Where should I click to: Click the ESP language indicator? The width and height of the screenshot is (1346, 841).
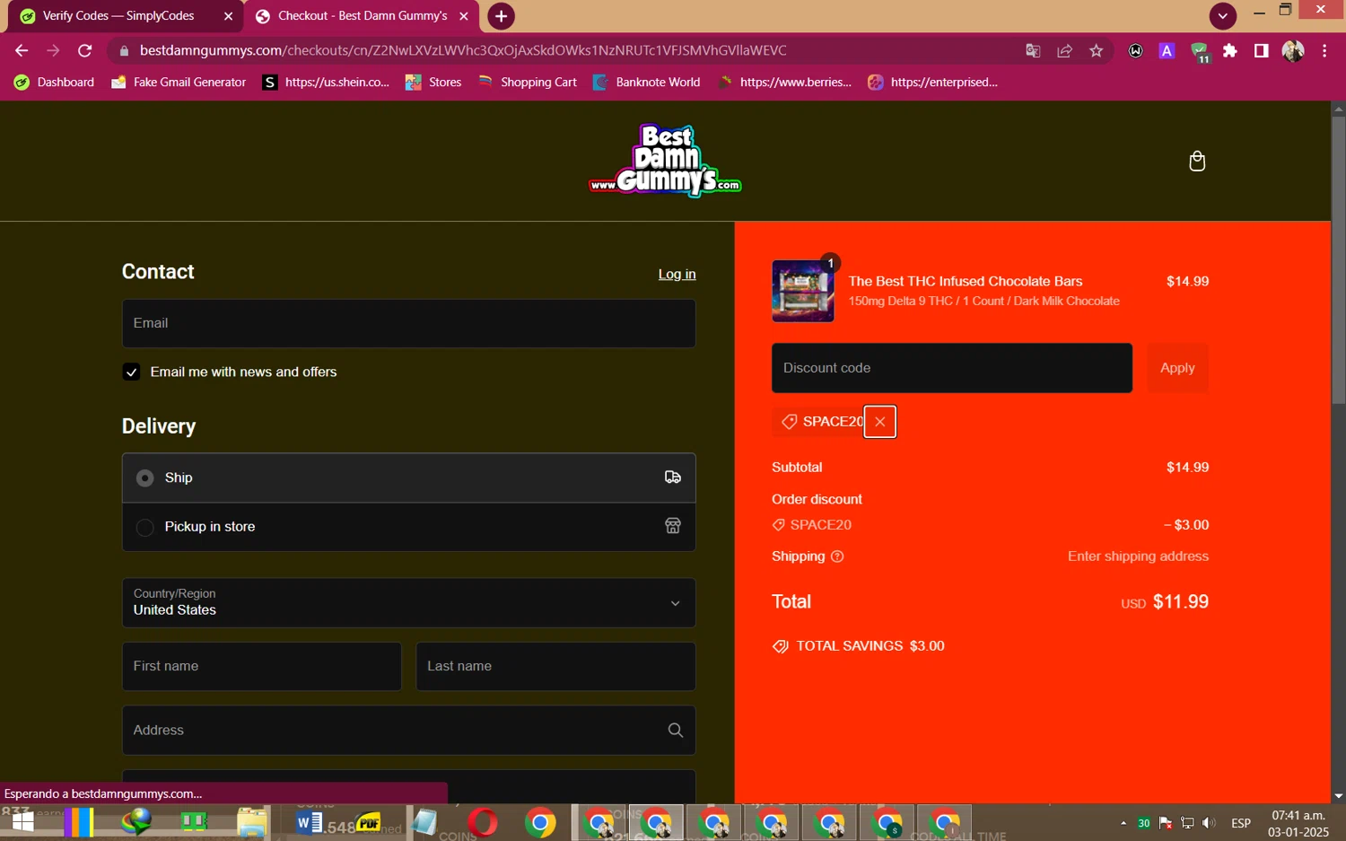click(1241, 823)
